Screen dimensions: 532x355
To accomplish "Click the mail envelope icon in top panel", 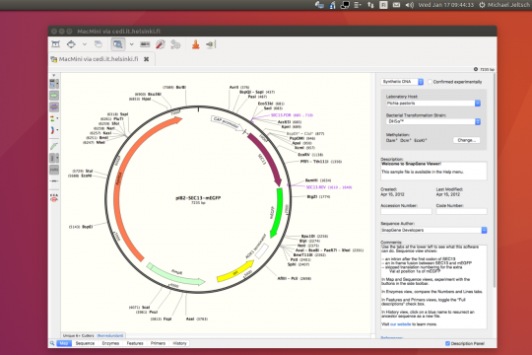I will point(396,5).
